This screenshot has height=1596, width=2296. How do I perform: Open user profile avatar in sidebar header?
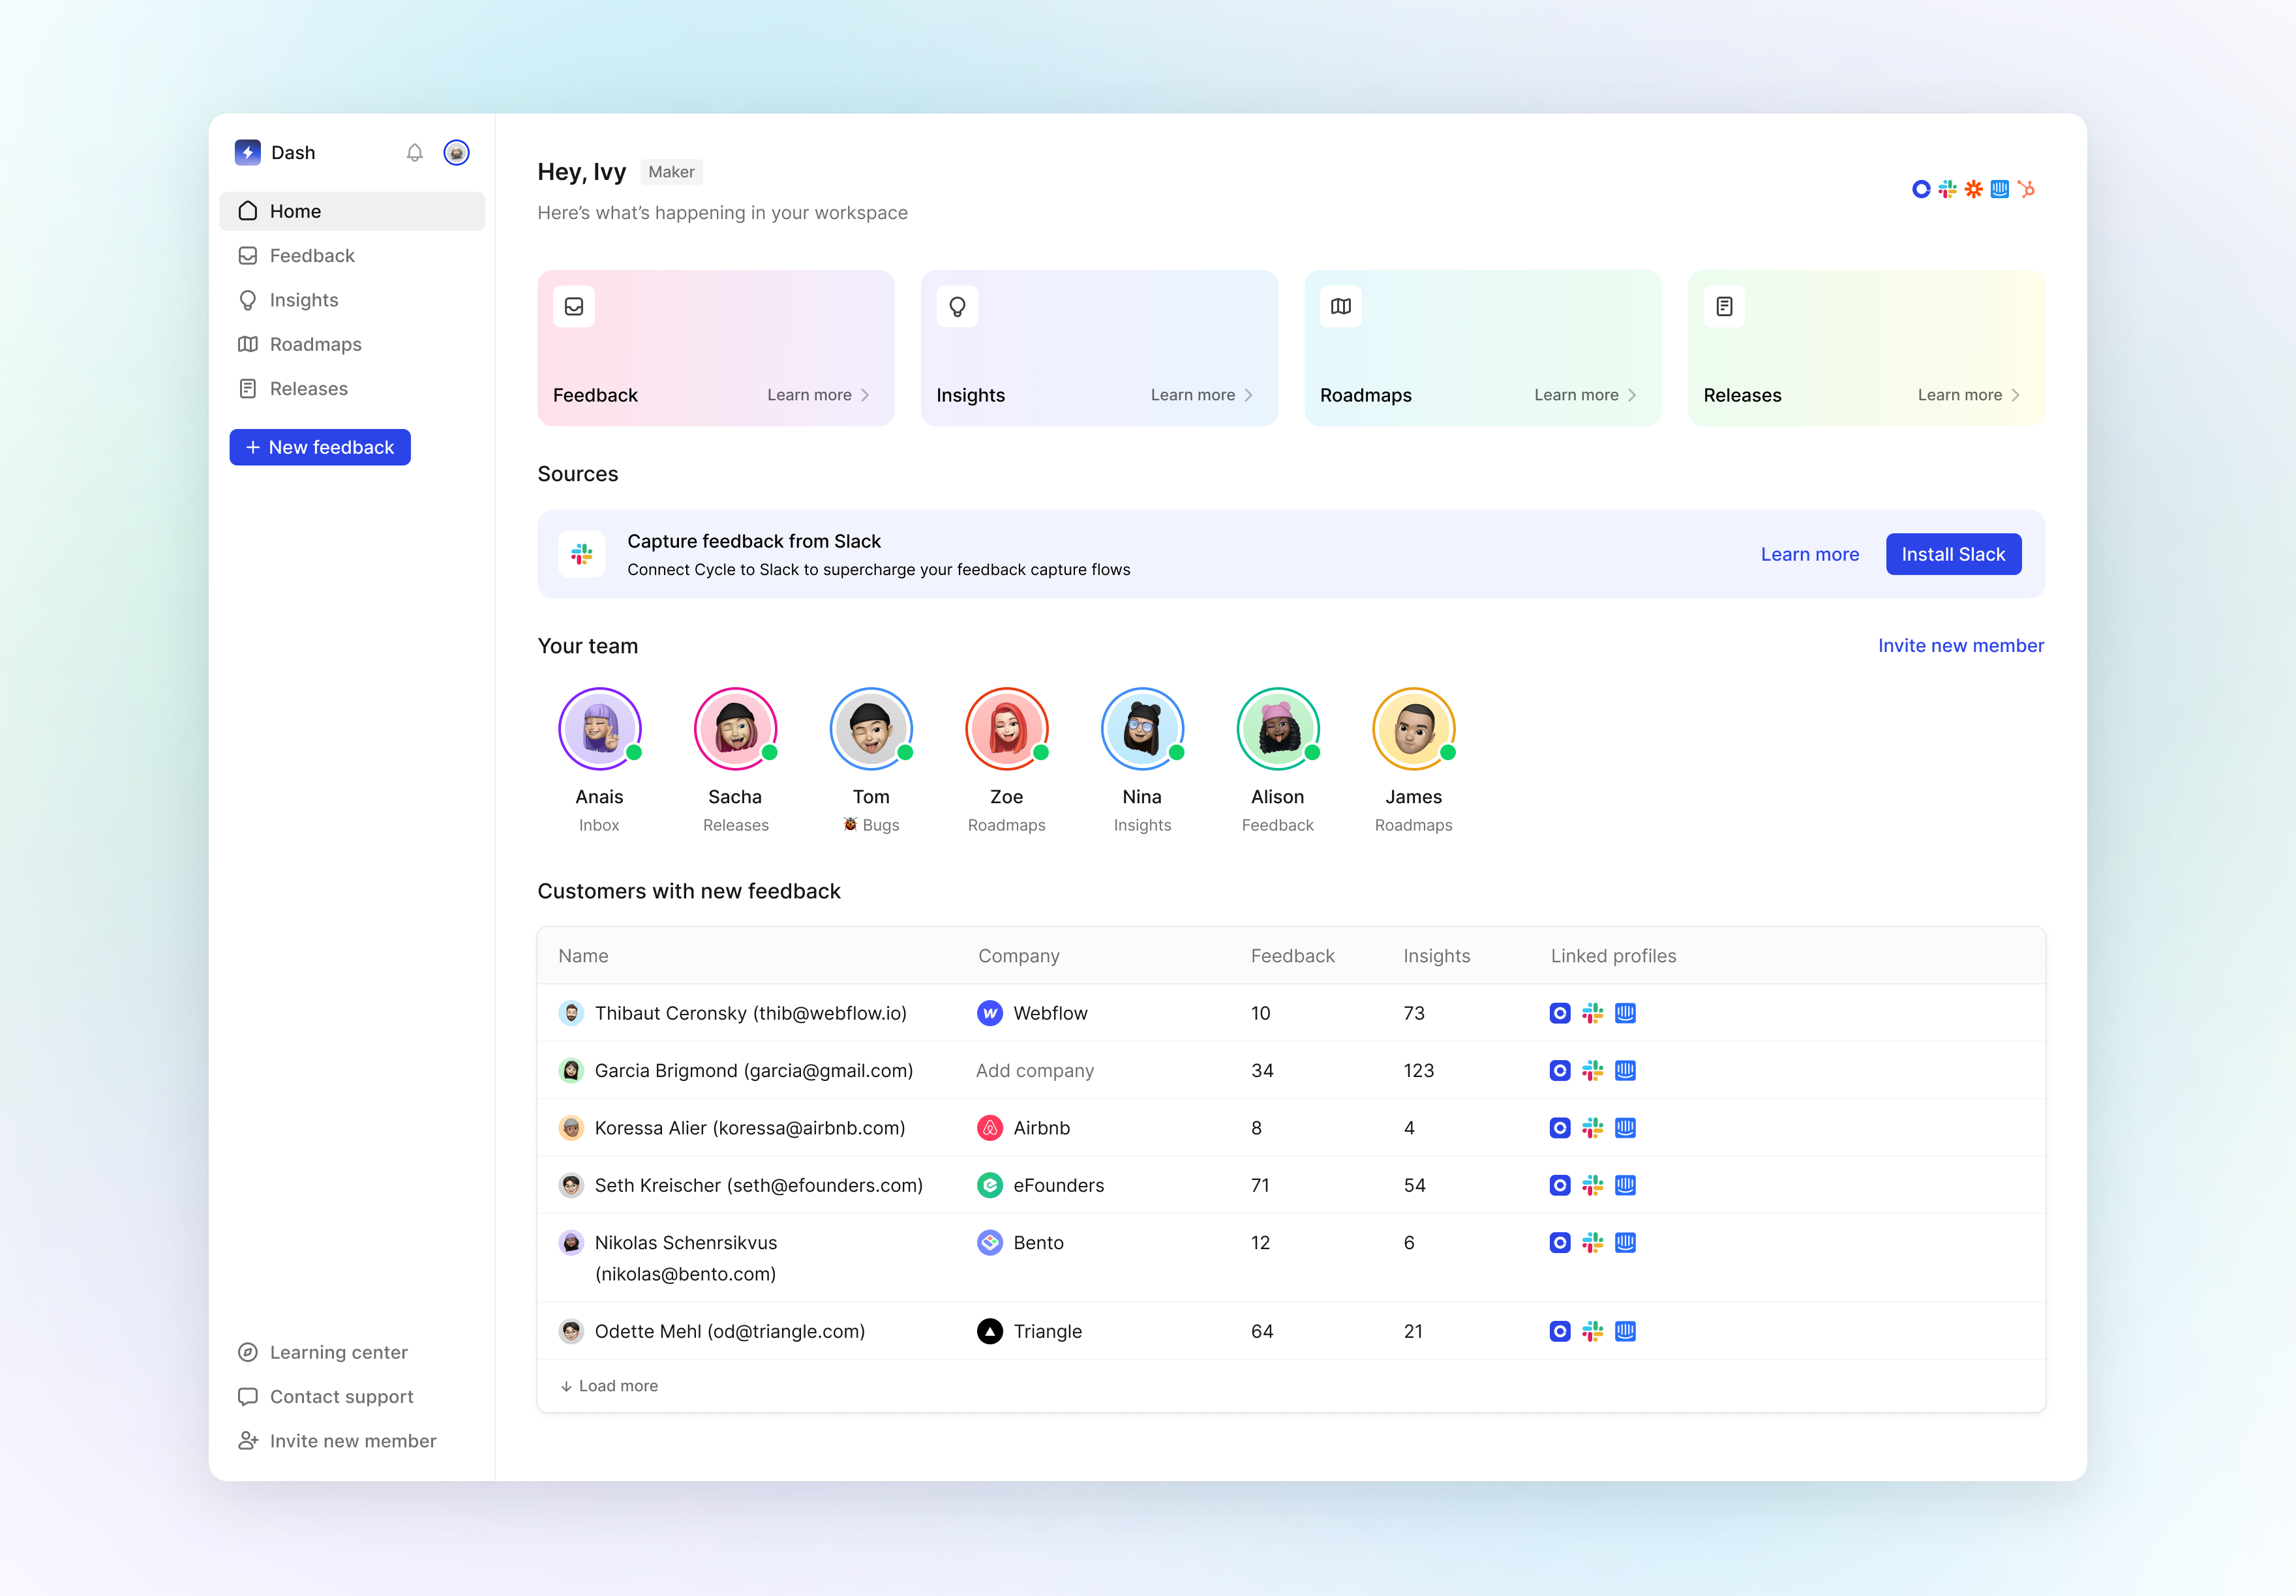click(456, 153)
